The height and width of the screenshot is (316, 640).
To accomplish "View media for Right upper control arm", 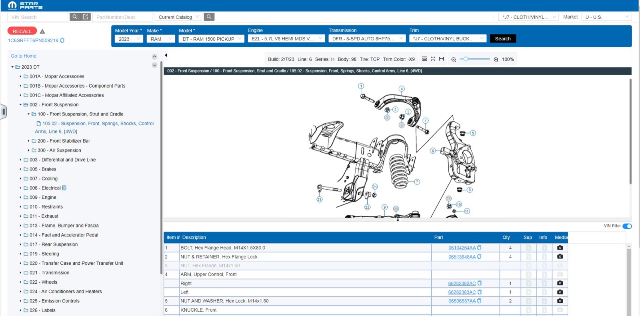I will [x=560, y=283].
